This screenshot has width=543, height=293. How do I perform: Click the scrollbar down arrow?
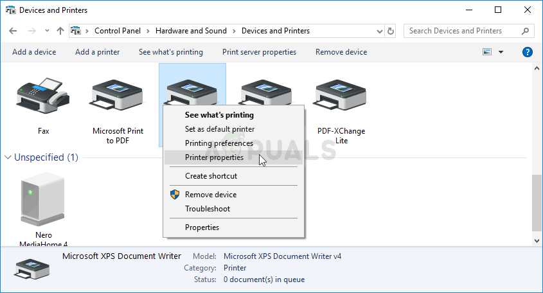[537, 241]
